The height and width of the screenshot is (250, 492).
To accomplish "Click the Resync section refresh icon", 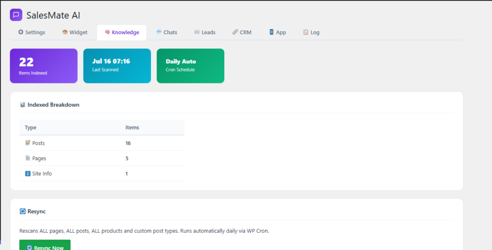I will pyautogui.click(x=22, y=212).
